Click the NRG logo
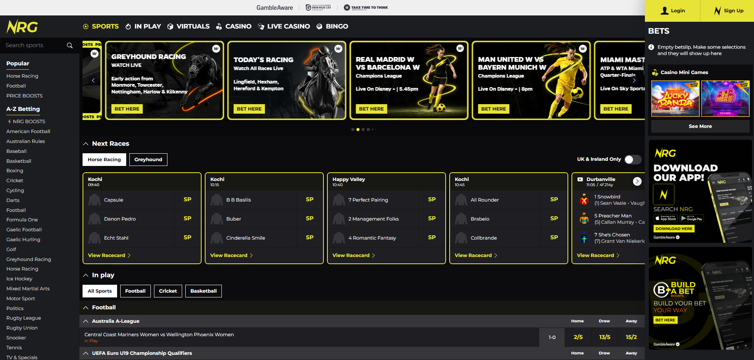This screenshot has width=754, height=360. 22,27
